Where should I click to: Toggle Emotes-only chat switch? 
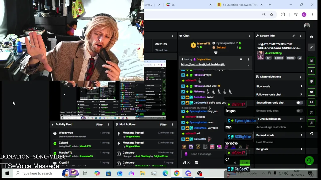[x=299, y=111]
